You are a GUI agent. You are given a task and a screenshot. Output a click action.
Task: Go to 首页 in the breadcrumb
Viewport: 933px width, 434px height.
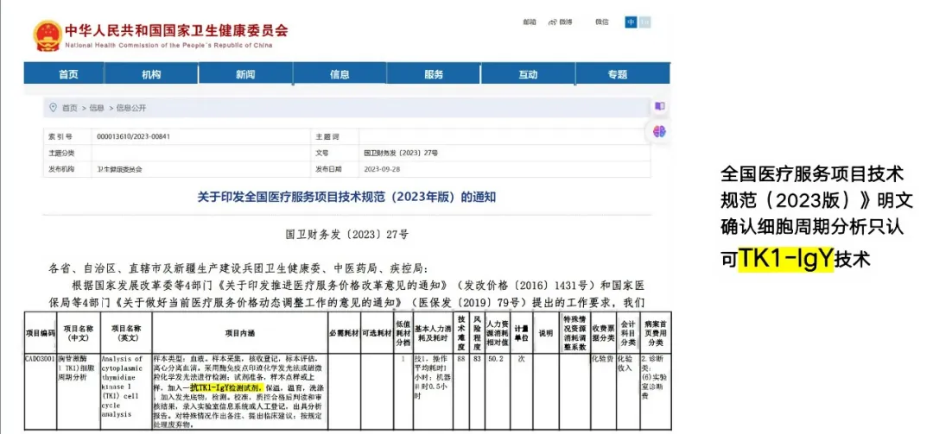click(x=70, y=108)
